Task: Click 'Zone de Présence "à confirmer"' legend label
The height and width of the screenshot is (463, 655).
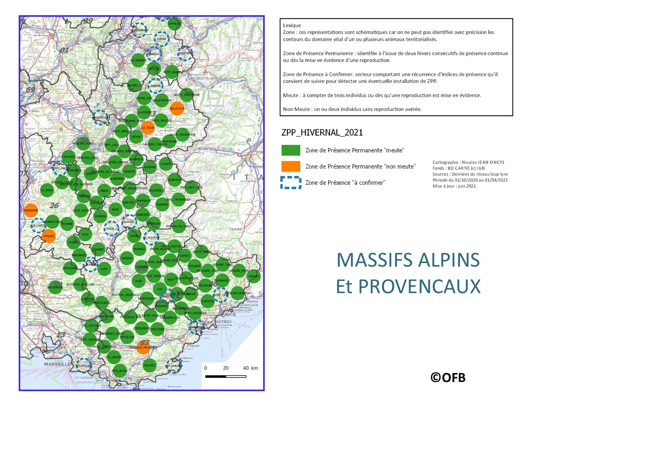Action: [345, 183]
